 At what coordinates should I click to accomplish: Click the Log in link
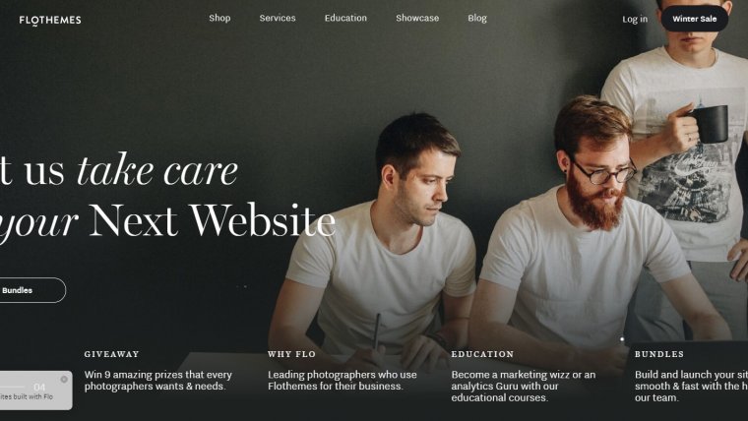(x=635, y=19)
